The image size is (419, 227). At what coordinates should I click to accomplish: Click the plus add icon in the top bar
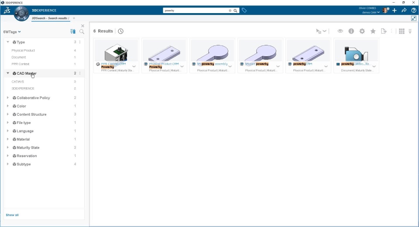395,10
